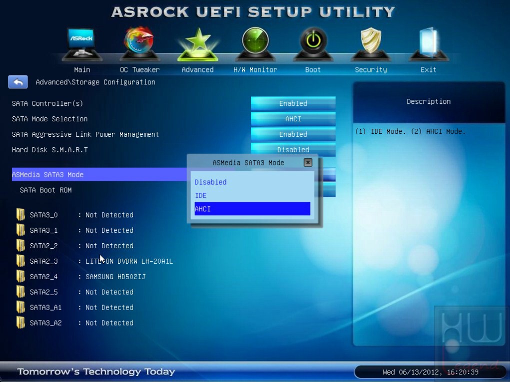Select the Advanced green star icon

[197, 44]
